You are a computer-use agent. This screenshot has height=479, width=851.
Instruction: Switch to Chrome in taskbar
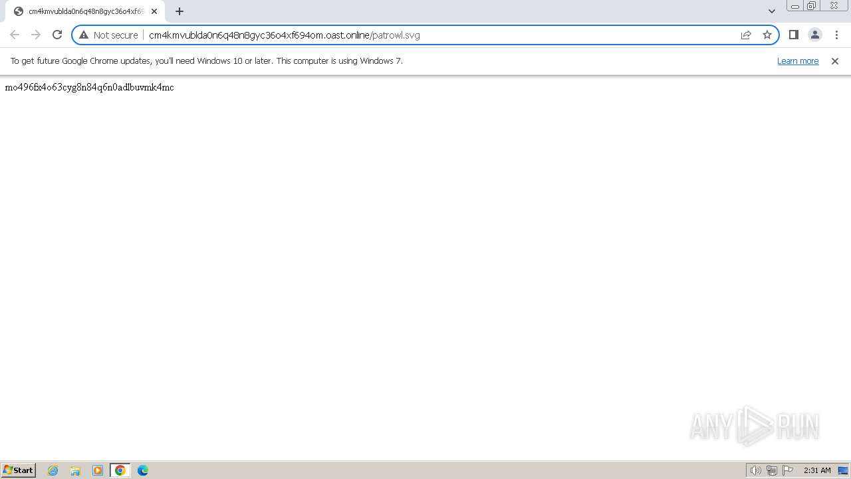(120, 470)
